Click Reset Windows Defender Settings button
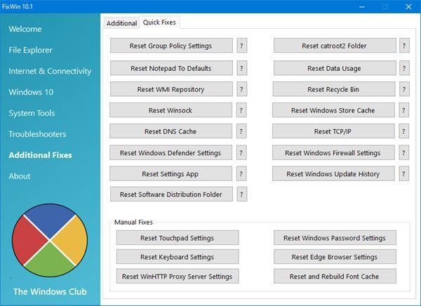421x306 pixels. click(x=171, y=152)
